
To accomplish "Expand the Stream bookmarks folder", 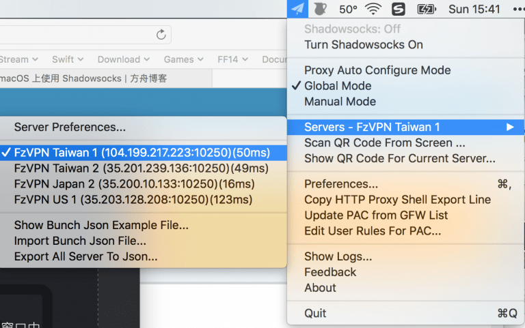I will (x=18, y=59).
